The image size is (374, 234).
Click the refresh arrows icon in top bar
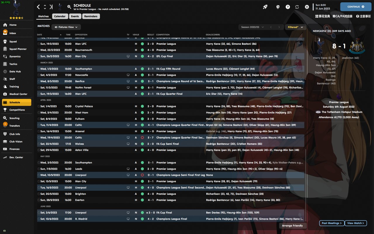[297, 7]
